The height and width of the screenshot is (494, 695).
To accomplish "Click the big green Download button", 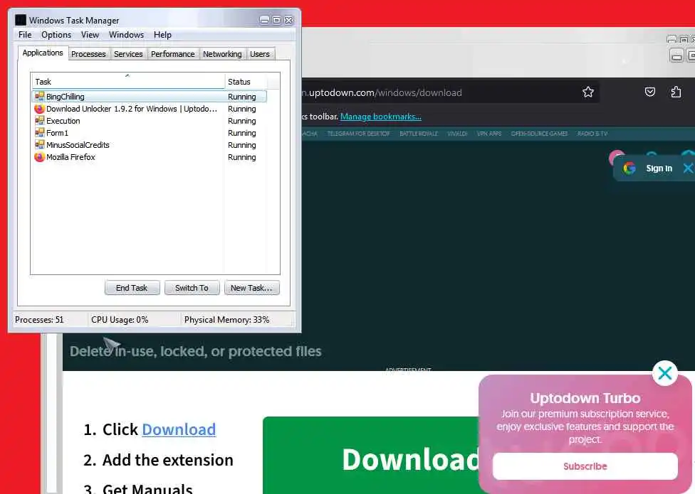I will tap(371, 456).
